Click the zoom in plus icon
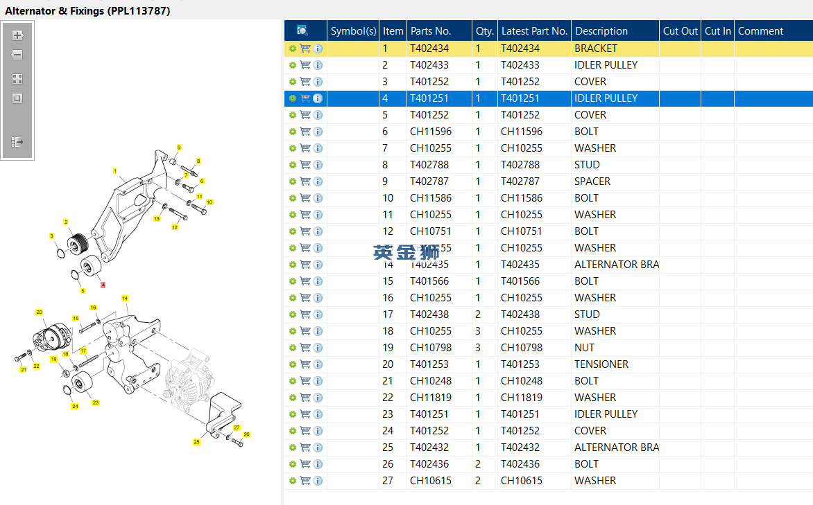Screen dimensions: 813x505 tap(17, 35)
